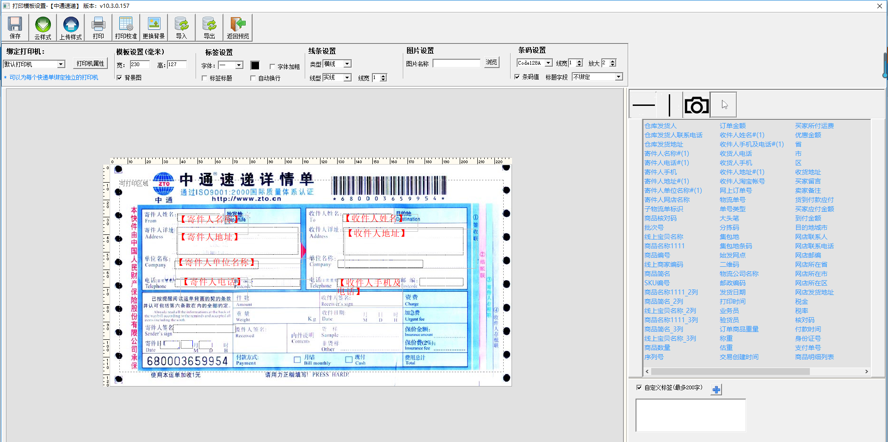888x442 pixels.
Task: Open 云样式 cloud styles
Action: [43, 28]
